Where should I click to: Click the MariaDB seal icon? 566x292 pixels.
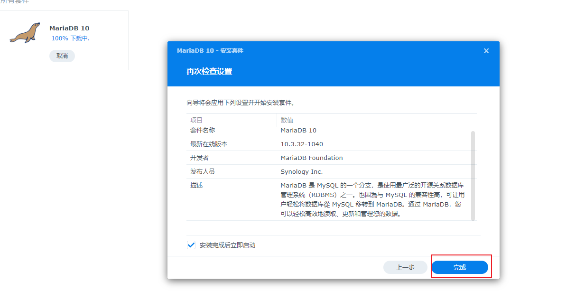tap(25, 33)
